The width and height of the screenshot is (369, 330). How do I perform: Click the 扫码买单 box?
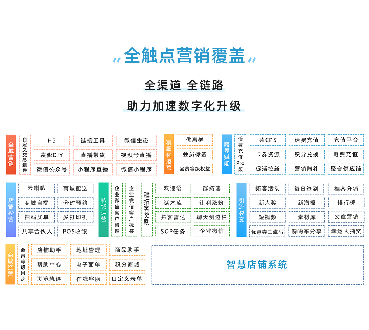pos(36,217)
